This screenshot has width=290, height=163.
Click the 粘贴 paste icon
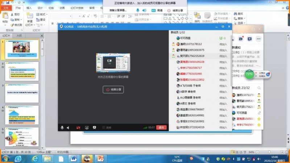[5, 16]
